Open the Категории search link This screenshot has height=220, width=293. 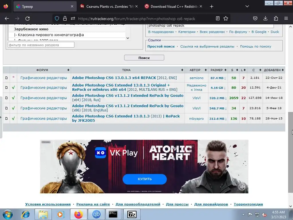187,32
